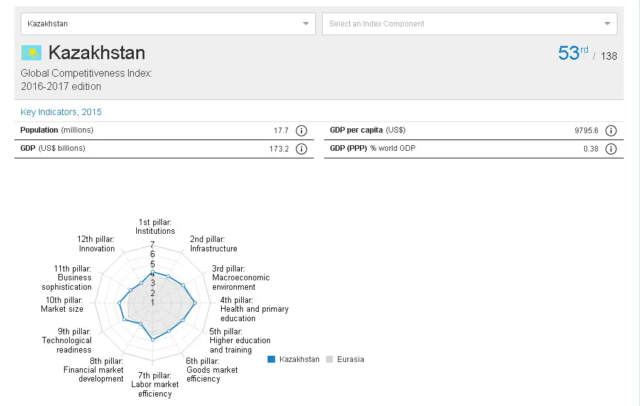Select the 2nd pillar: Infrastructure label
The width and height of the screenshot is (640, 406).
point(214,244)
